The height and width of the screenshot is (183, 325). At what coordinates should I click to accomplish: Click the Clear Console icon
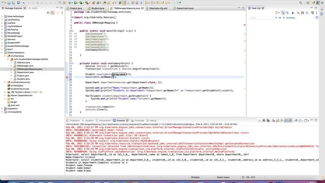tap(273, 120)
